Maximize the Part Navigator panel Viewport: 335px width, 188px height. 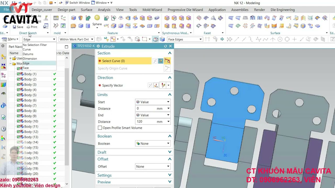66,47
